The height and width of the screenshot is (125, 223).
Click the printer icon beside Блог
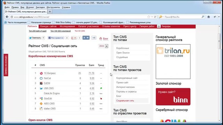point(101,39)
